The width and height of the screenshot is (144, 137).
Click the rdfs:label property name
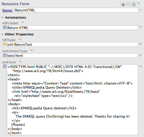(x=10, y=23)
